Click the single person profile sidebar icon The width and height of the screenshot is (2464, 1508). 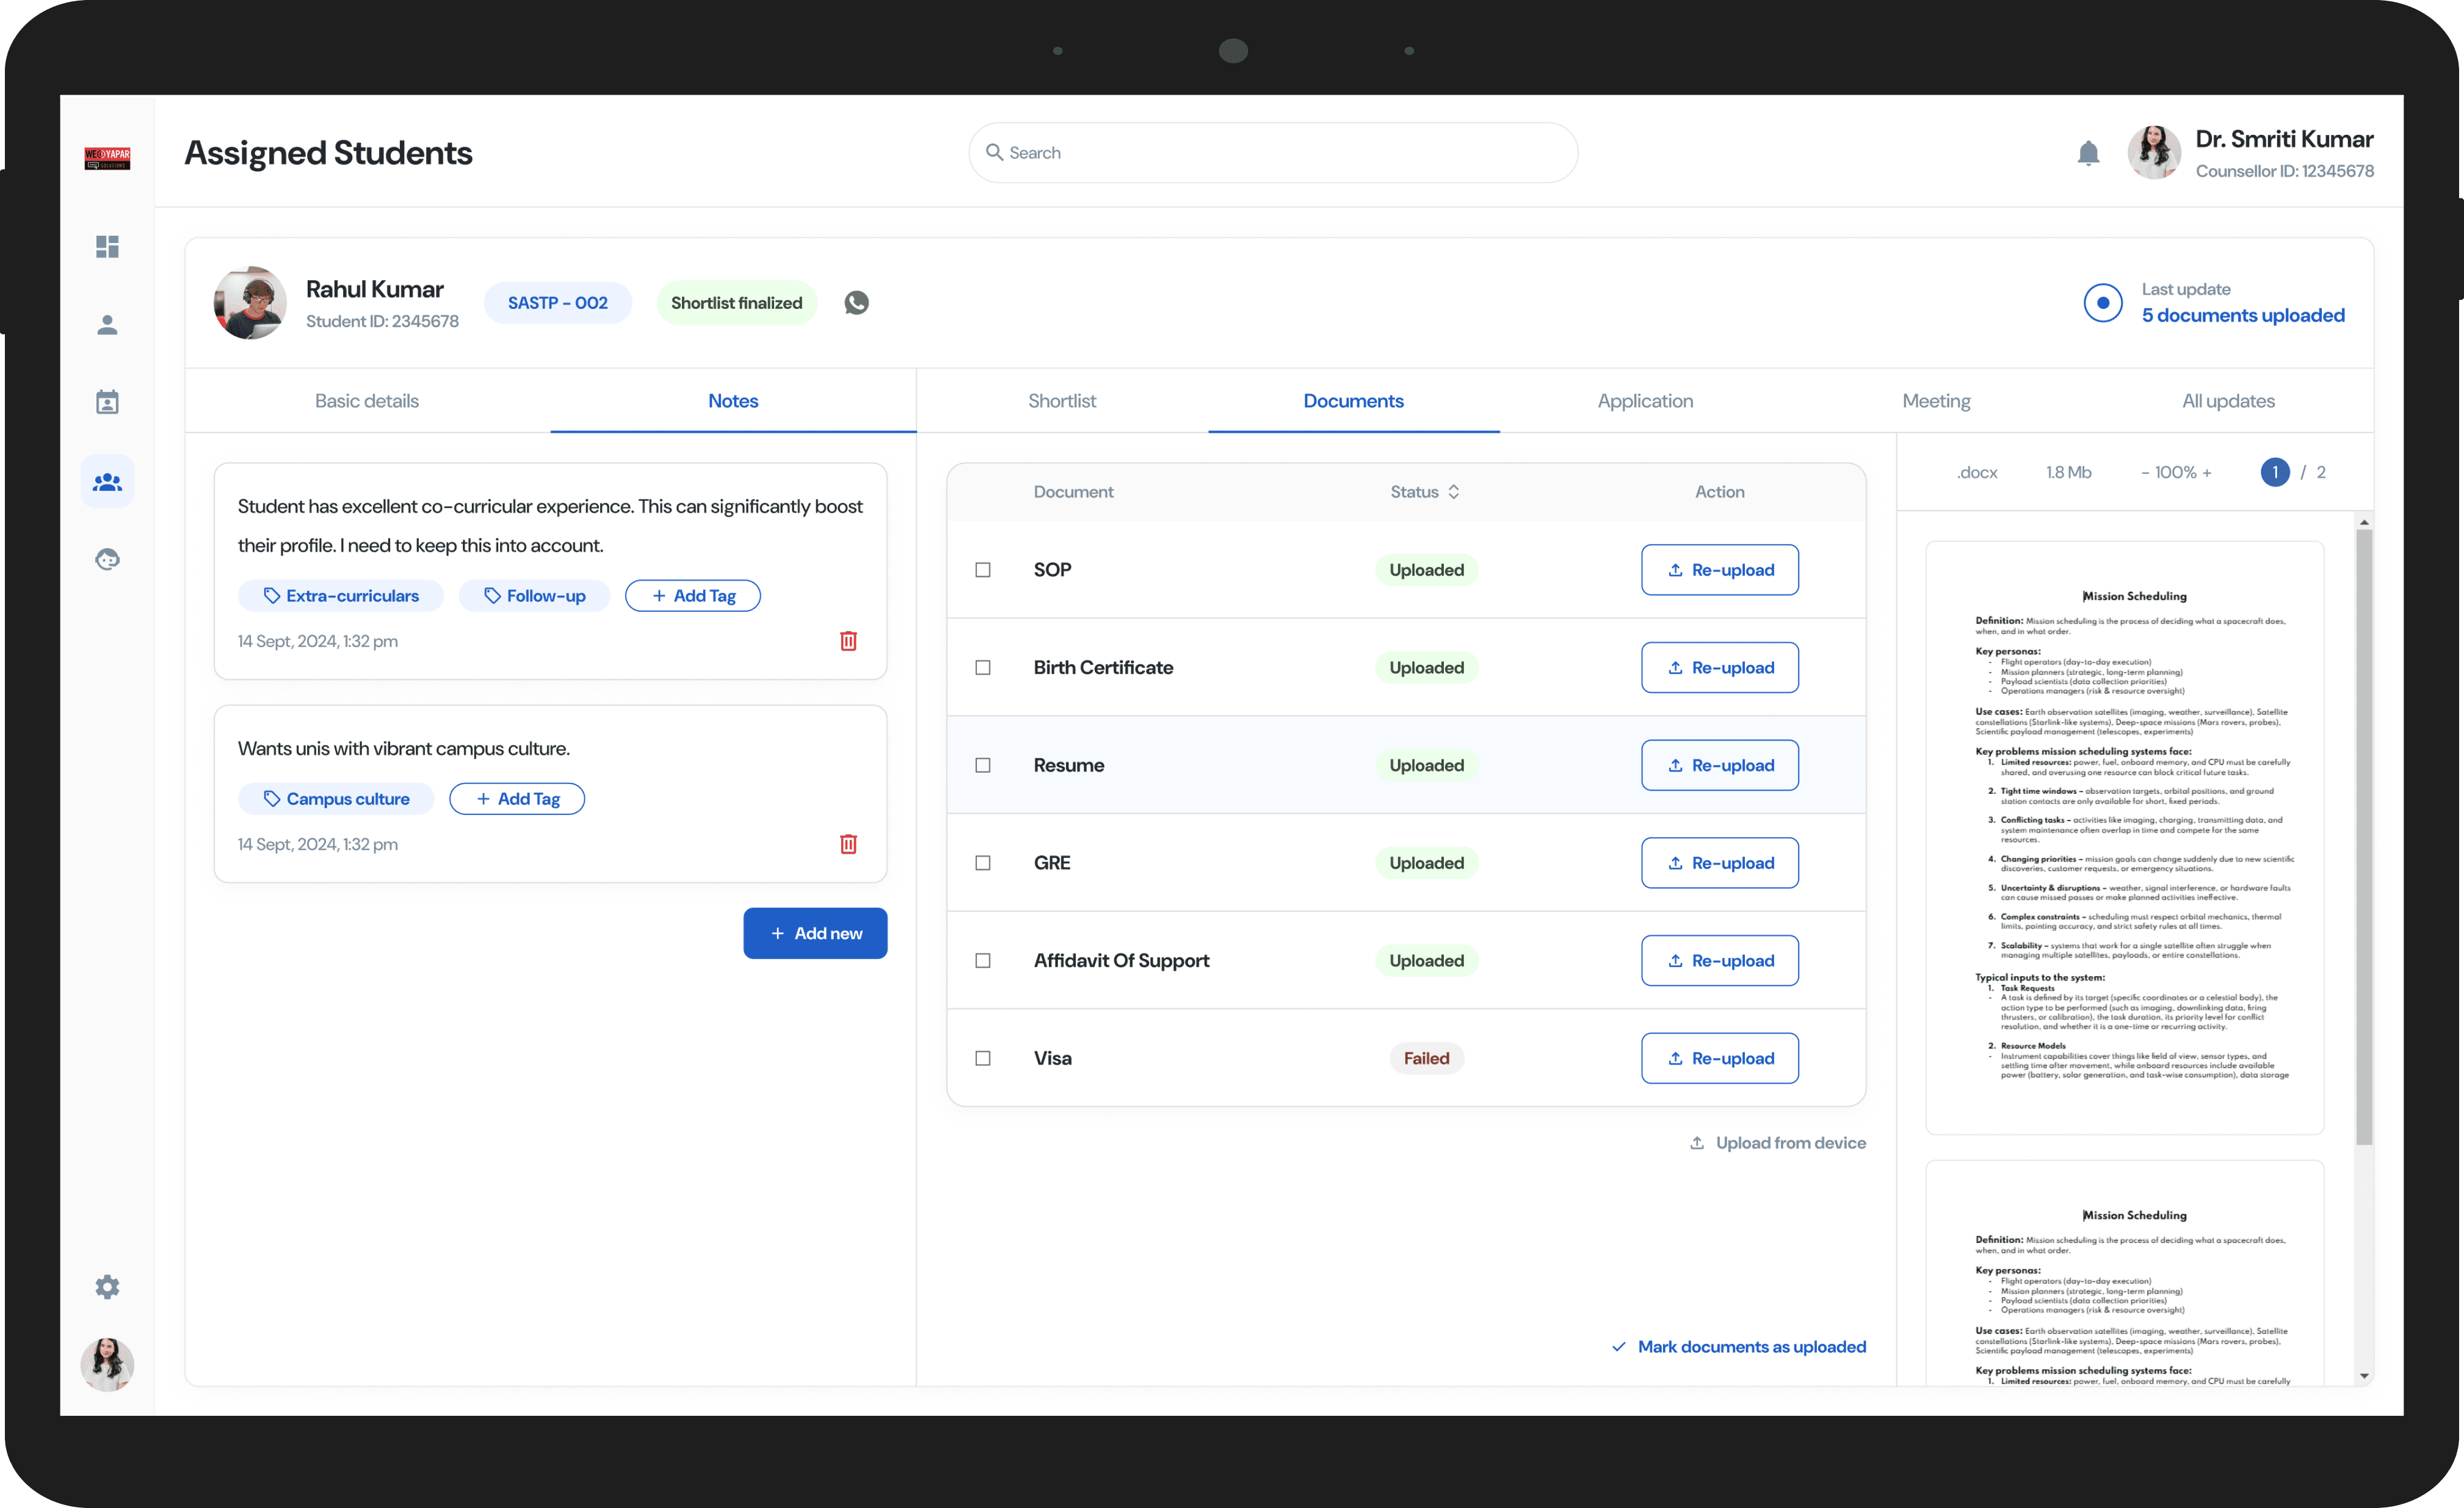pos(107,325)
